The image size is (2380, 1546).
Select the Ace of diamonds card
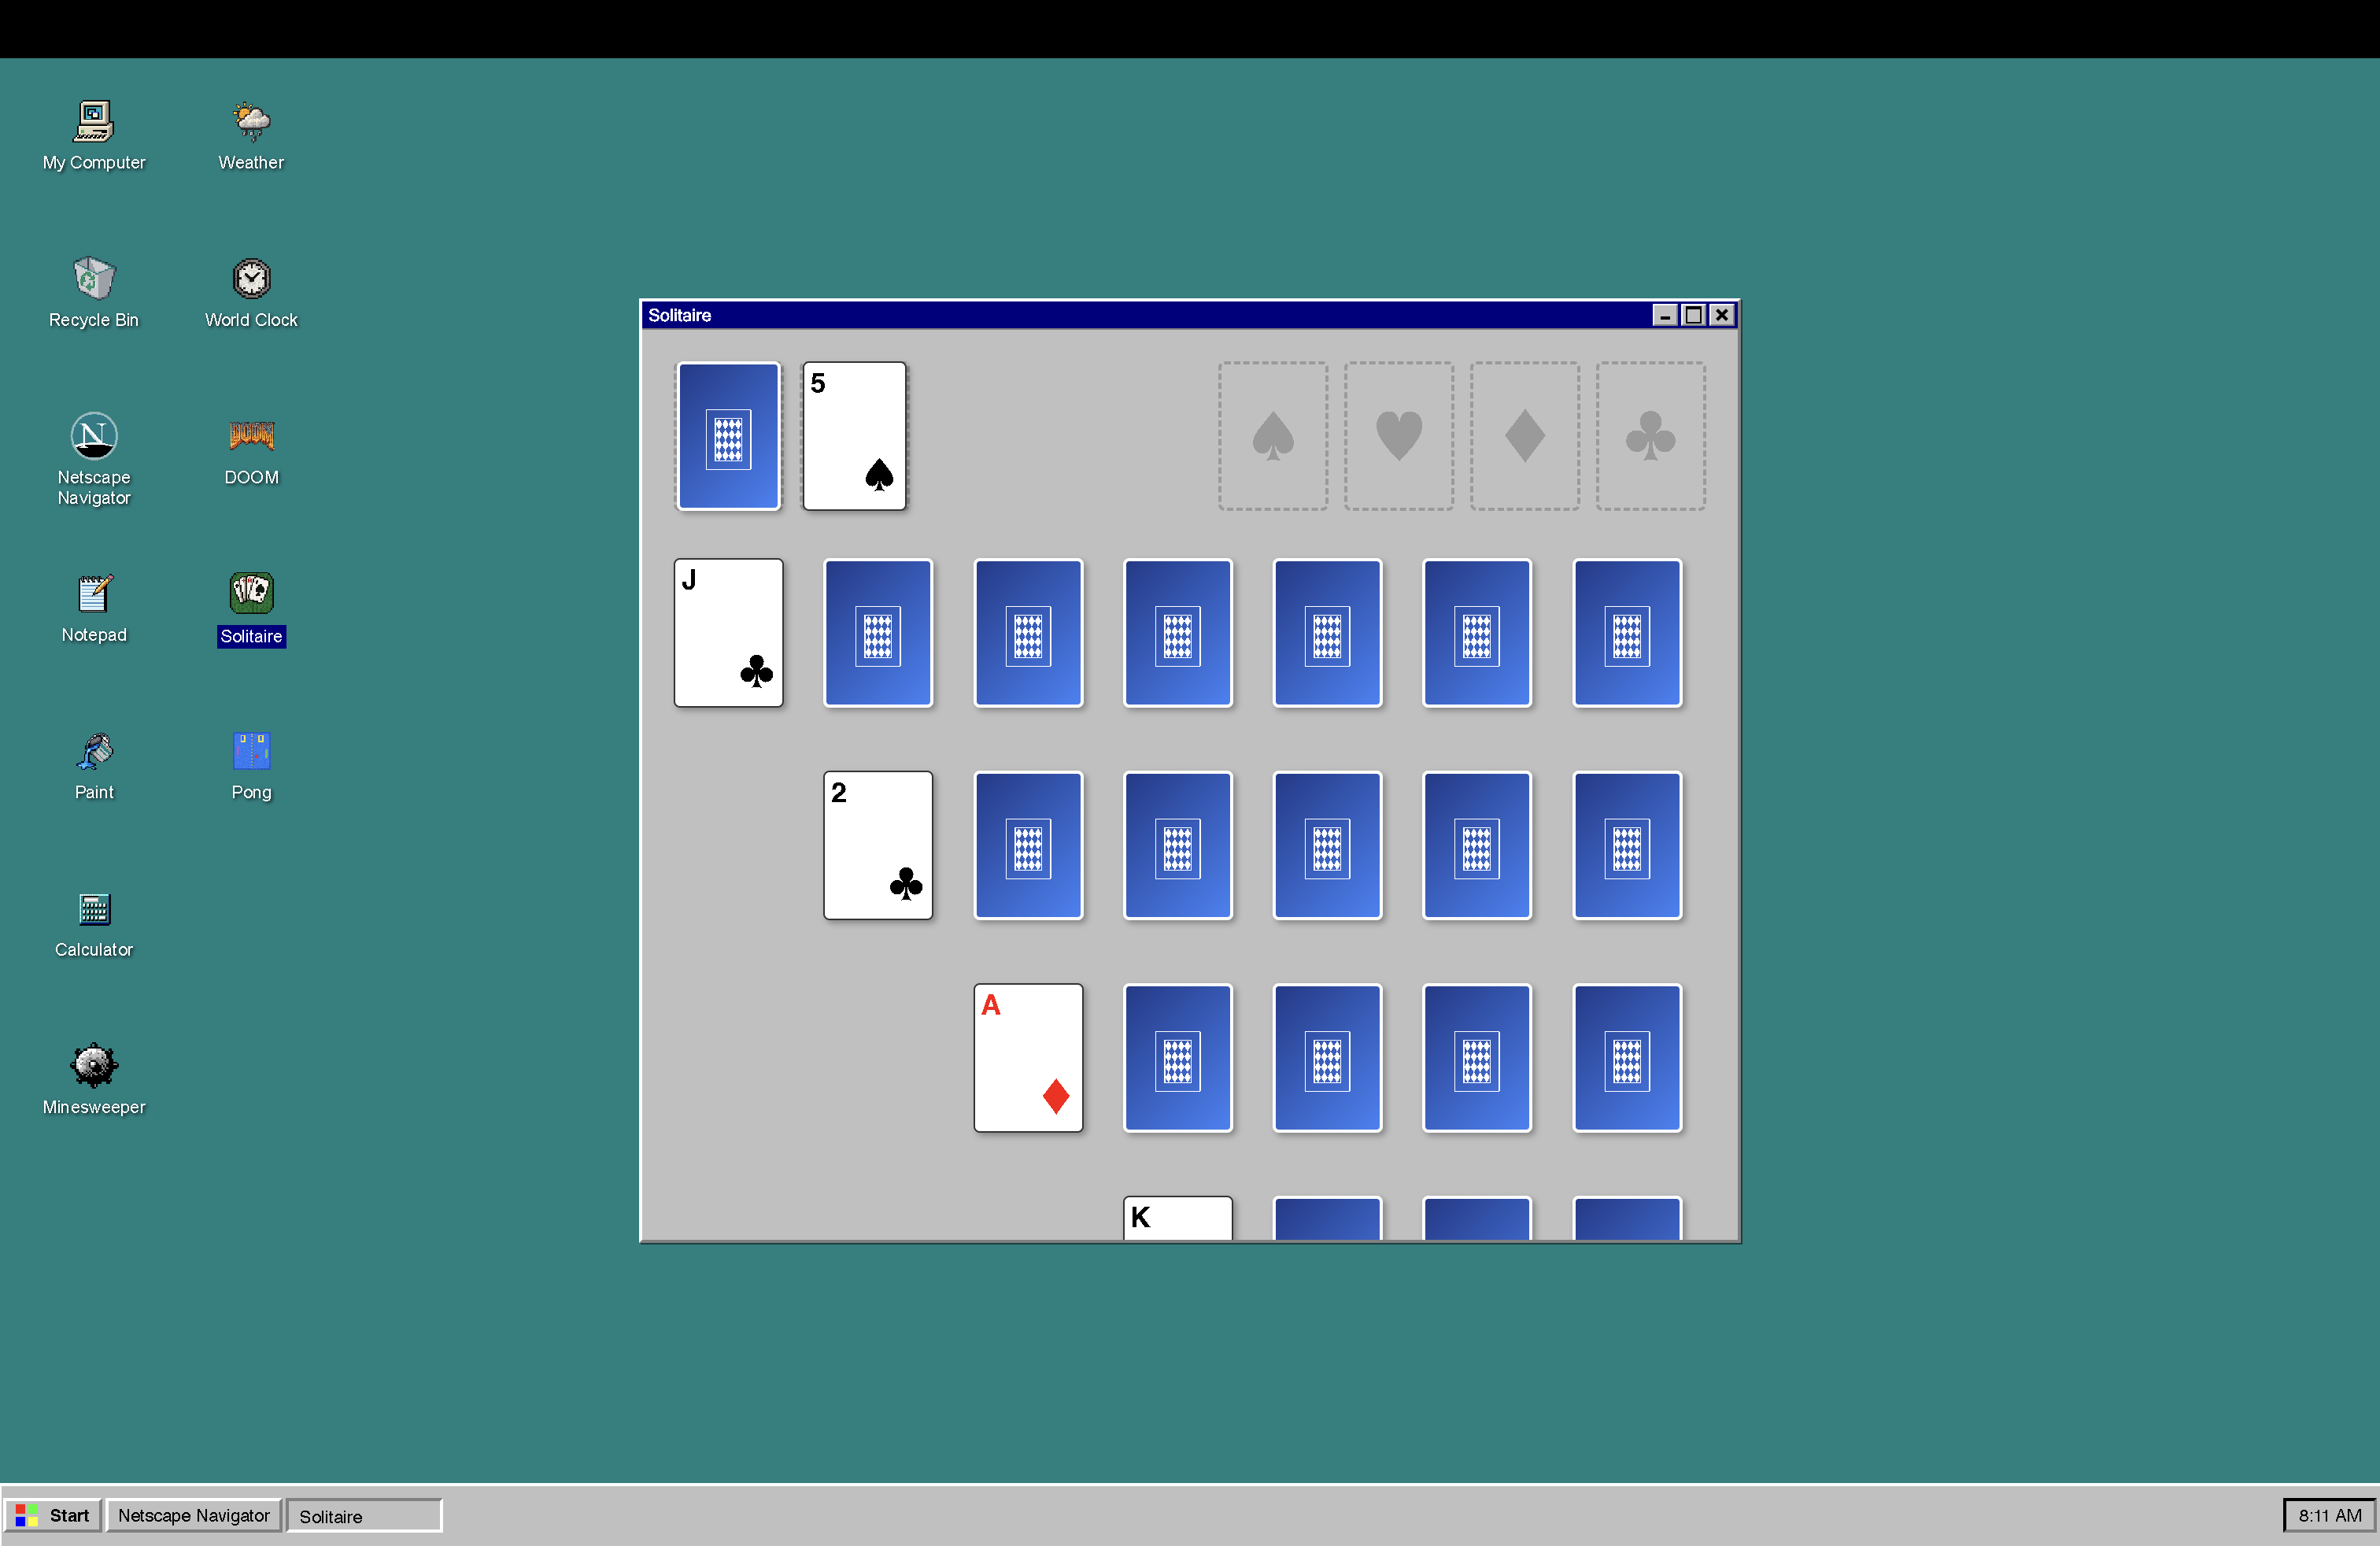pyautogui.click(x=1027, y=1057)
